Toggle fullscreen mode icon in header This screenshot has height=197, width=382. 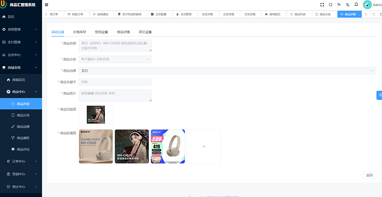pyautogui.click(x=322, y=5)
